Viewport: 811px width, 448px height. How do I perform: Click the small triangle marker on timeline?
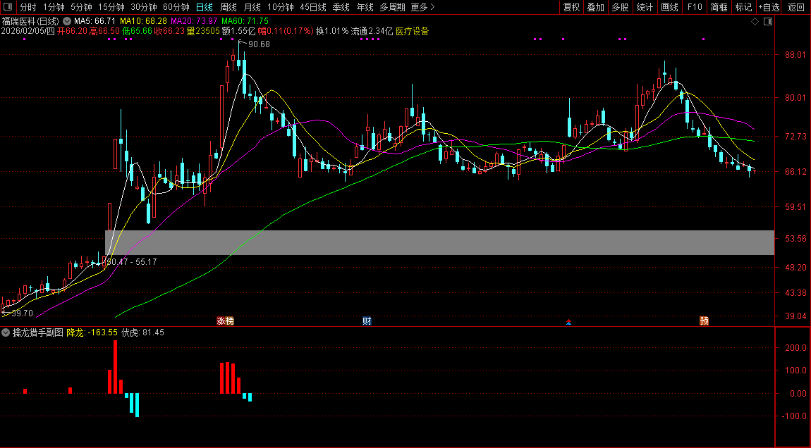pos(569,323)
